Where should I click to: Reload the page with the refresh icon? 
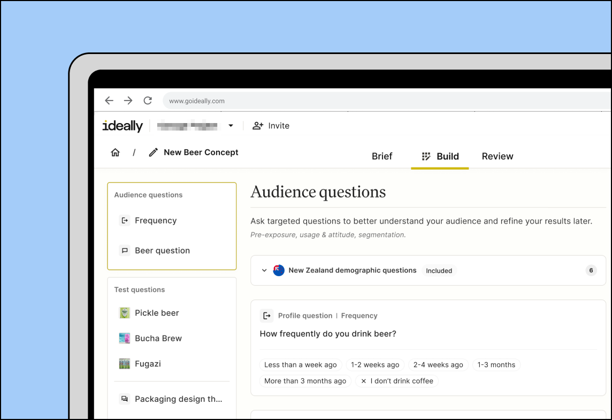pyautogui.click(x=148, y=101)
